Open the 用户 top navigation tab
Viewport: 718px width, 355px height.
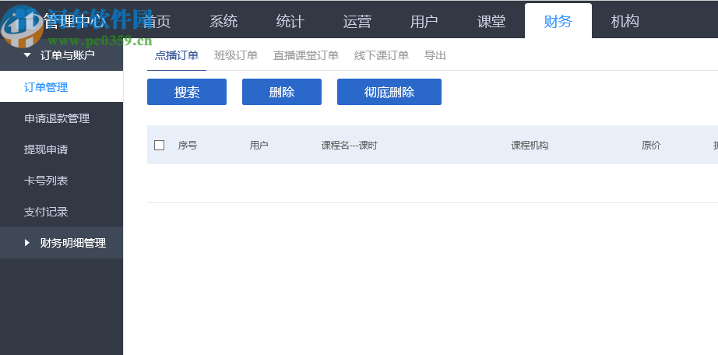pos(424,21)
